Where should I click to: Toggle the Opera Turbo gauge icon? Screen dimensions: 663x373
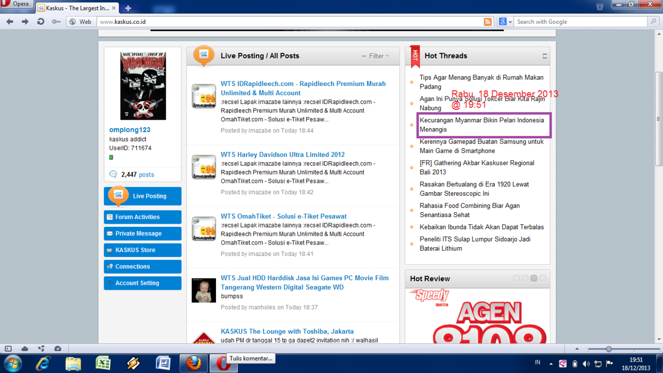point(57,349)
